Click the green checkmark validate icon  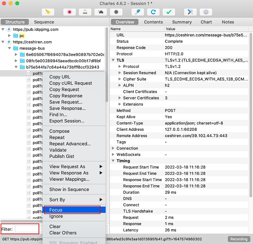pyautogui.click(x=169, y=12)
